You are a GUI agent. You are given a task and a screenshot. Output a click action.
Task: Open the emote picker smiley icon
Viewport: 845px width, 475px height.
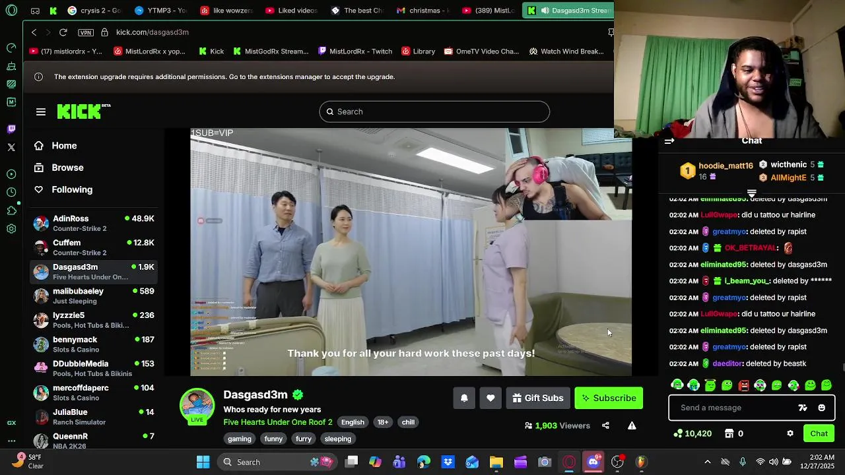(821, 408)
